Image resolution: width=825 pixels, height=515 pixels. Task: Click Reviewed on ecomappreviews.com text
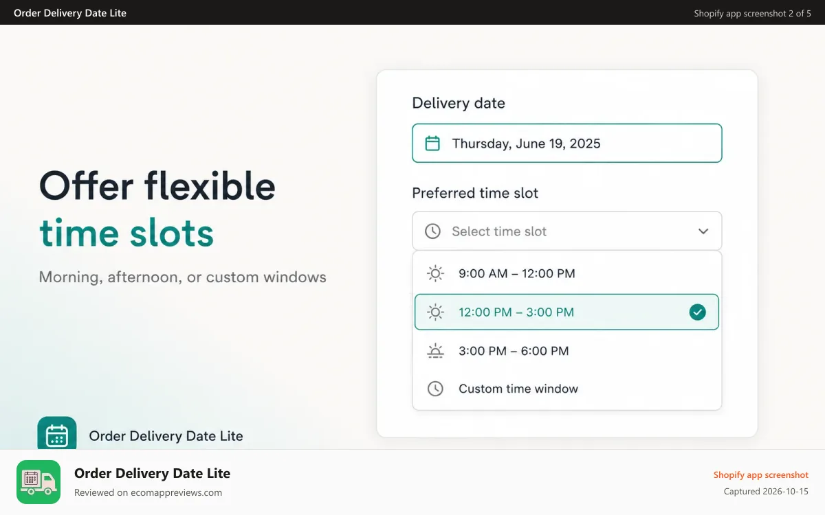click(148, 492)
